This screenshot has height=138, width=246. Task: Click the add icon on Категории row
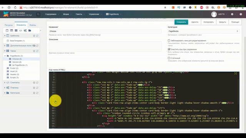point(34,93)
